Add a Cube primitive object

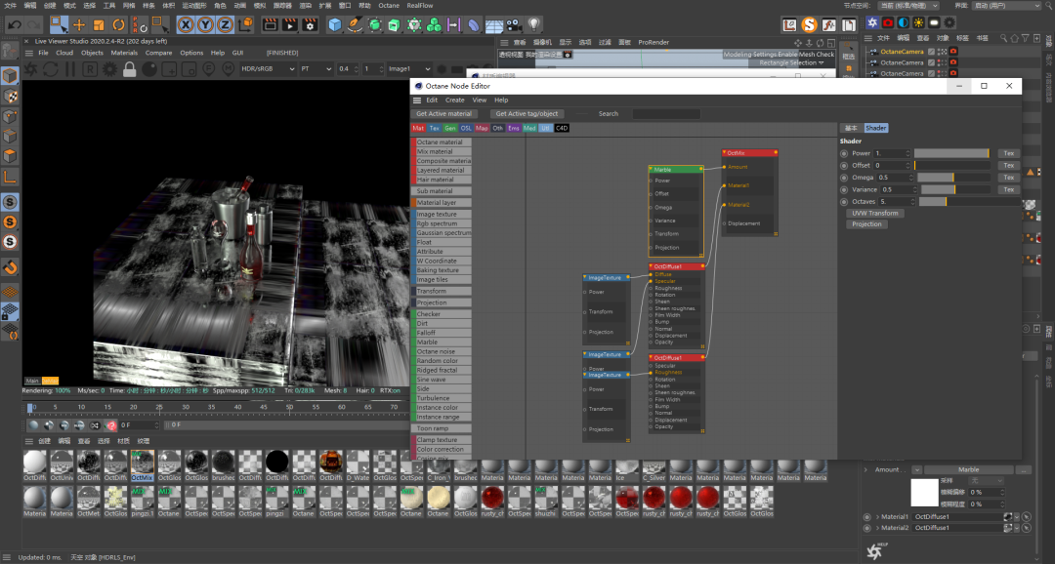(335, 24)
